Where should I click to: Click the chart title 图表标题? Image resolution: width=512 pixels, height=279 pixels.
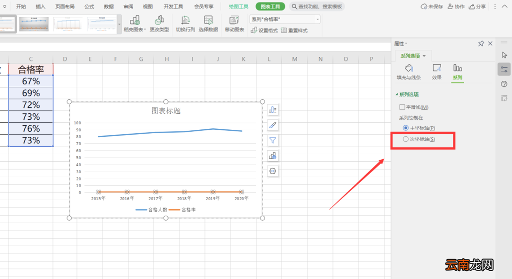click(166, 111)
